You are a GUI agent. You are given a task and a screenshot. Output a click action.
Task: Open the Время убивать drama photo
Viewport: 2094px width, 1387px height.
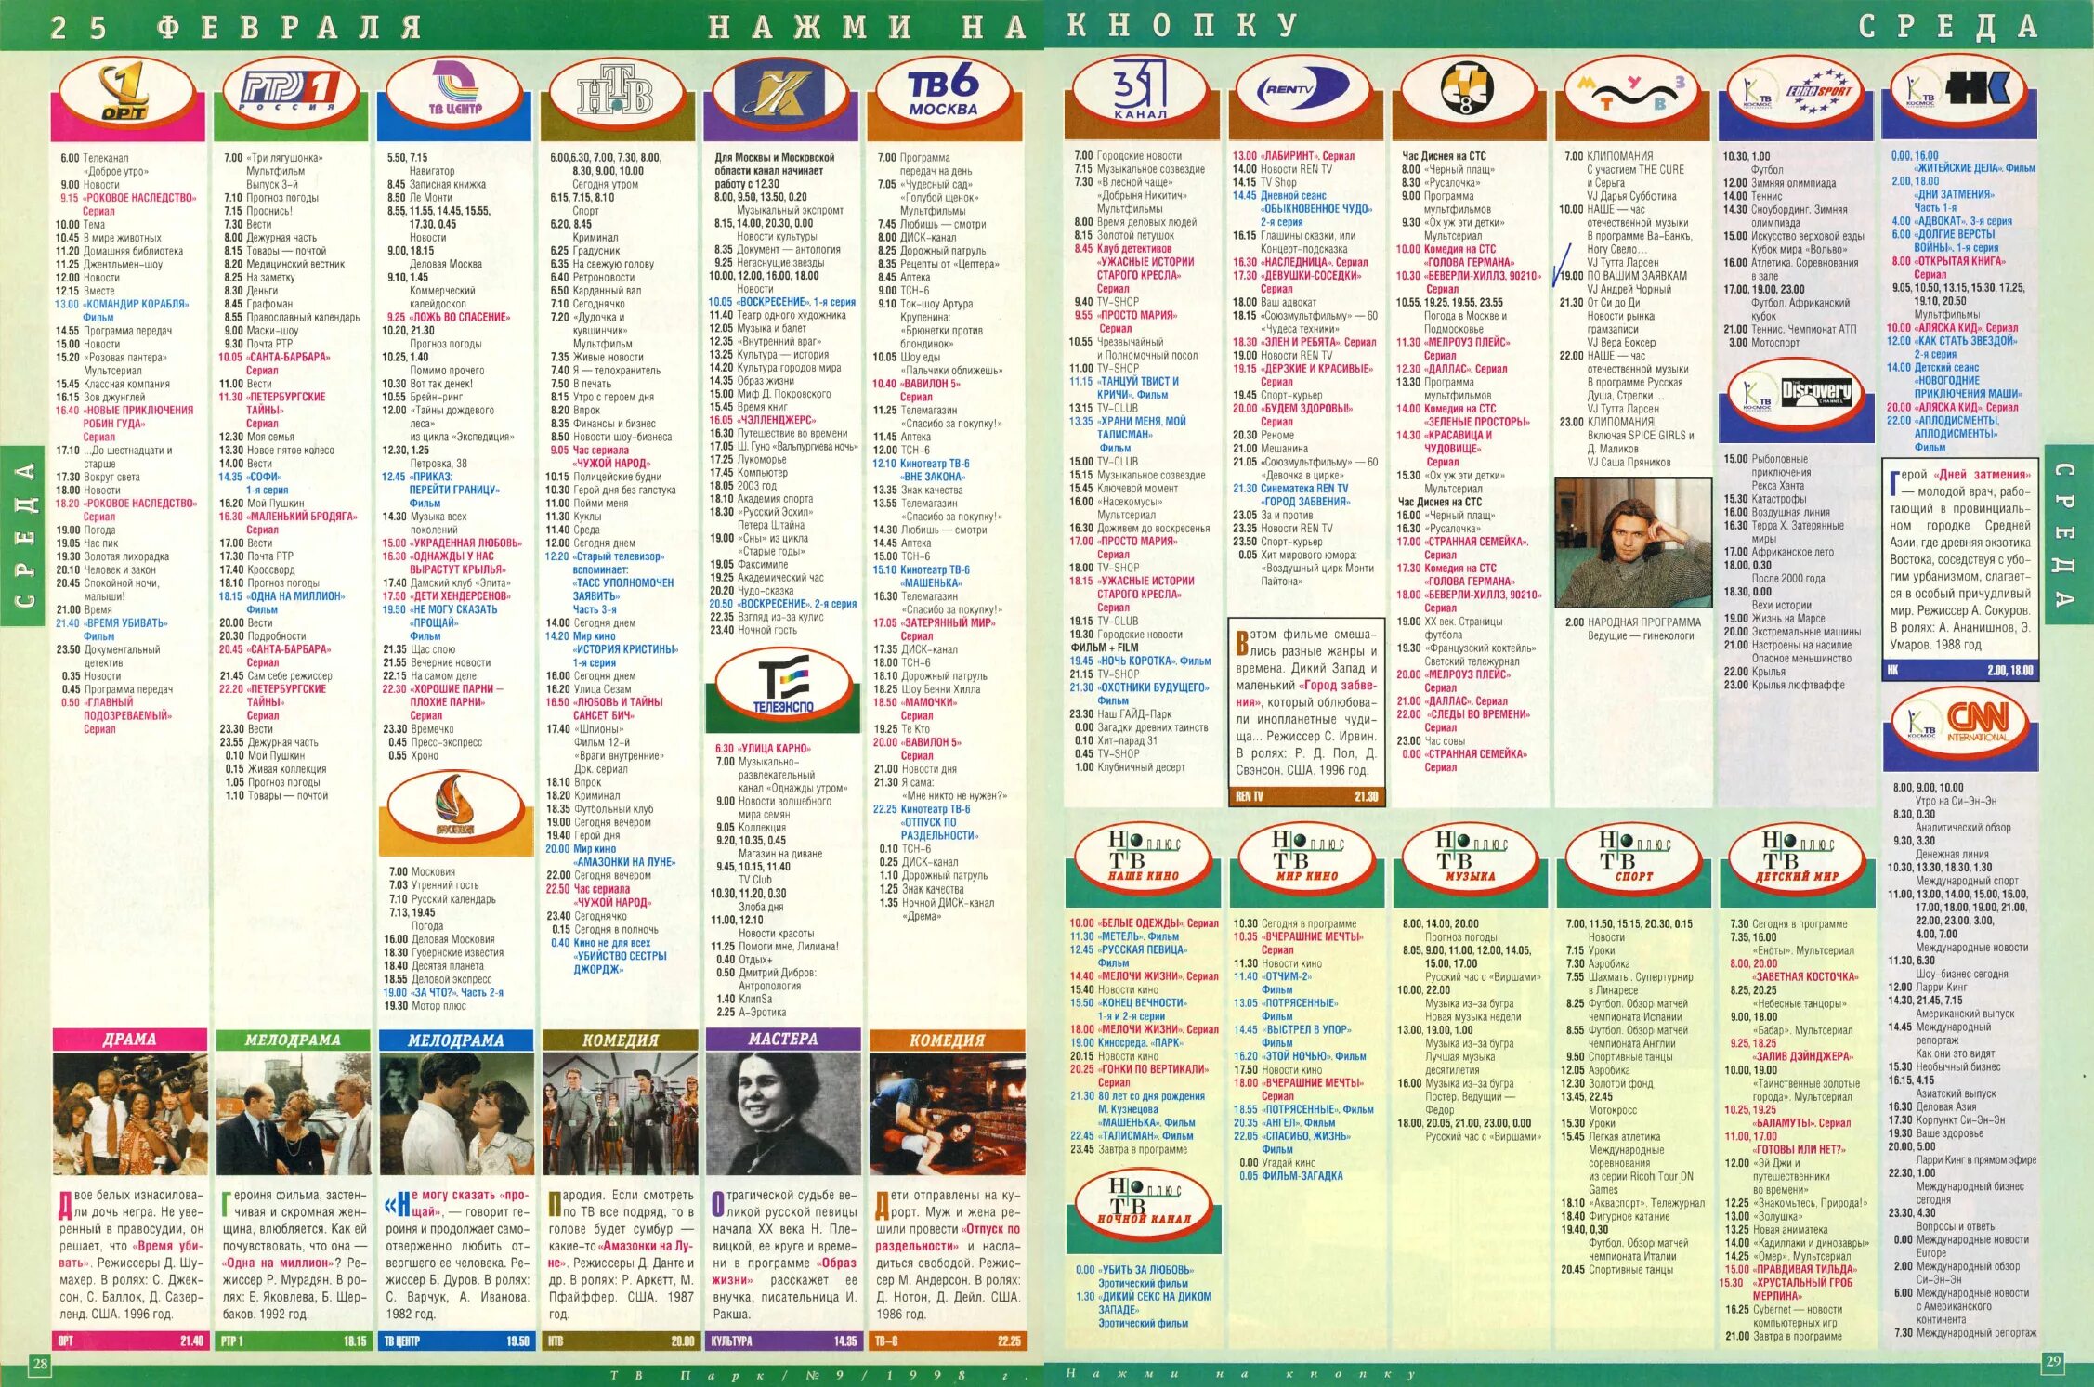pyautogui.click(x=130, y=1114)
